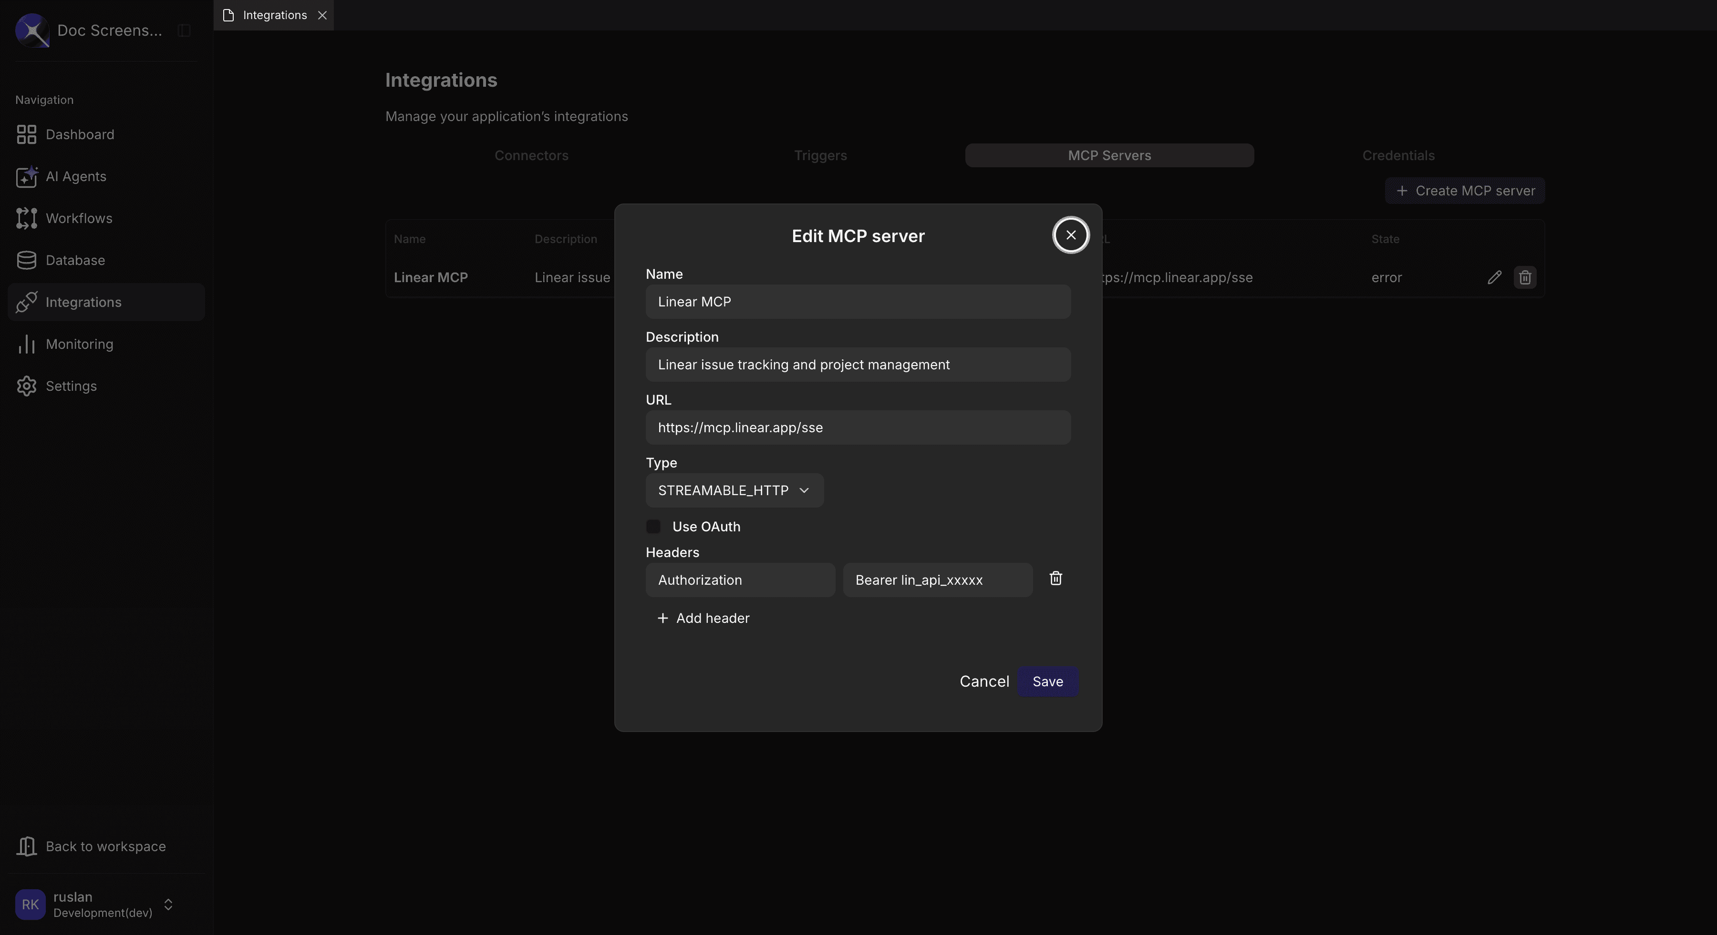Remove the Authorization header with trash icon
The width and height of the screenshot is (1717, 935).
[1055, 579]
